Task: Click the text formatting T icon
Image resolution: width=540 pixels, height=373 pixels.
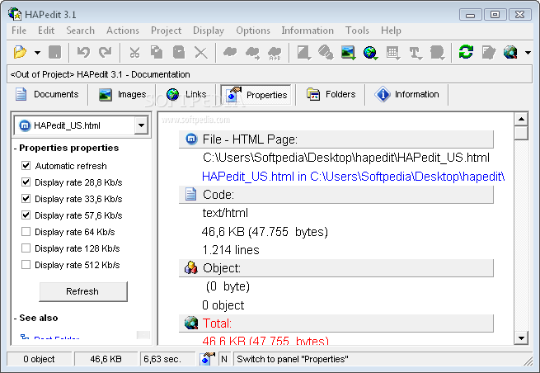Action: coord(415,52)
